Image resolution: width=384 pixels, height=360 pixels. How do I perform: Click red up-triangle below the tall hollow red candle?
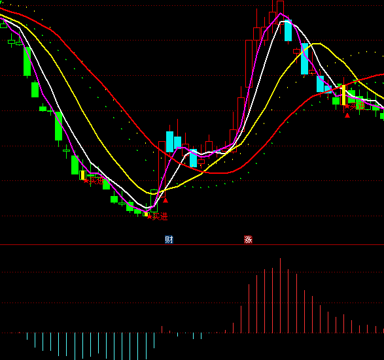[x=166, y=201]
